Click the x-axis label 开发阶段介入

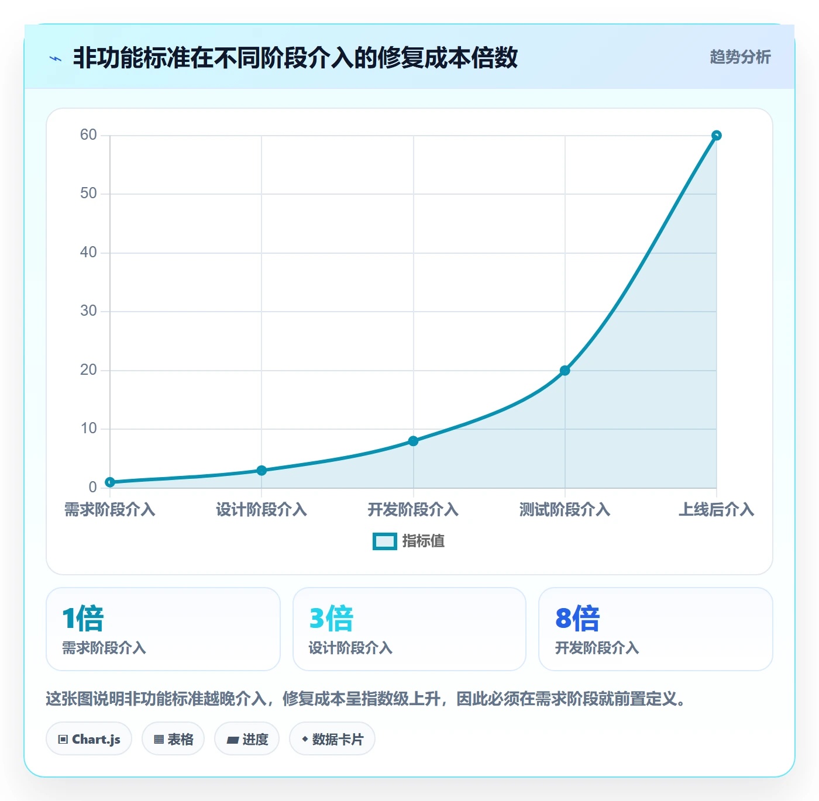[x=413, y=510]
